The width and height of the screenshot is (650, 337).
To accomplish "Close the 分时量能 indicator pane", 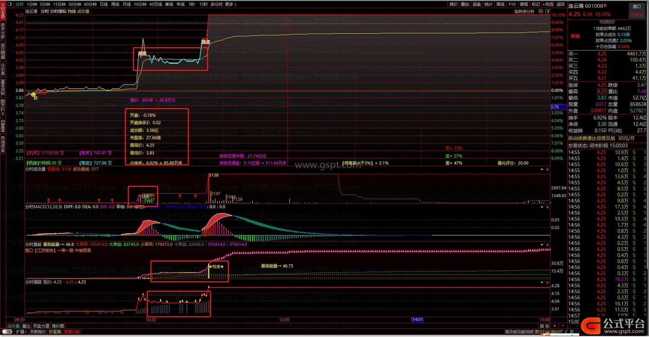I will click(547, 245).
